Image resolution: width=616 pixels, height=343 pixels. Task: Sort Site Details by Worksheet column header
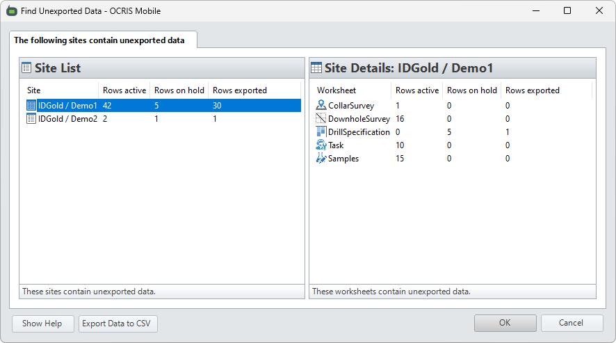coord(352,90)
